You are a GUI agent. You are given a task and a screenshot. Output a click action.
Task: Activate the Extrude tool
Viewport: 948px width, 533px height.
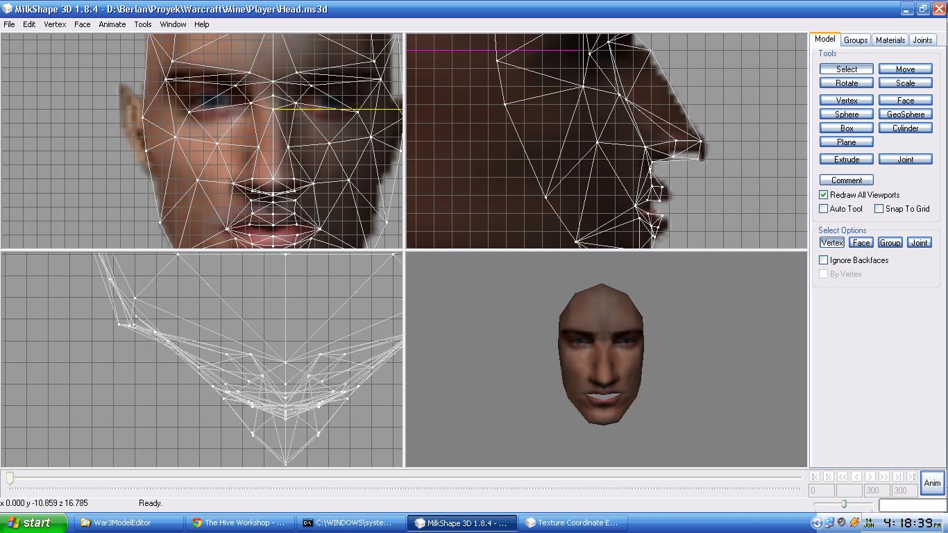pos(846,159)
